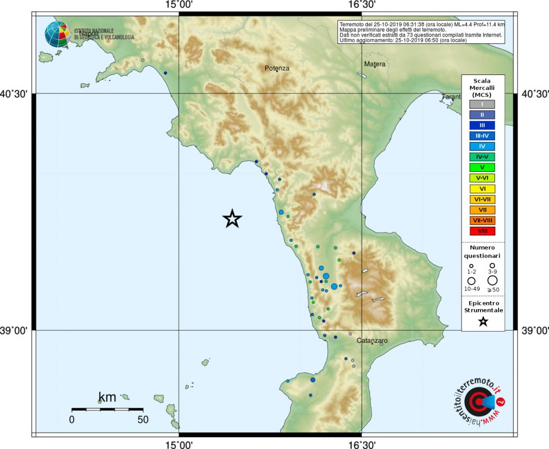Click the Potenza city label
This screenshot has width=549, height=449.
277,69
